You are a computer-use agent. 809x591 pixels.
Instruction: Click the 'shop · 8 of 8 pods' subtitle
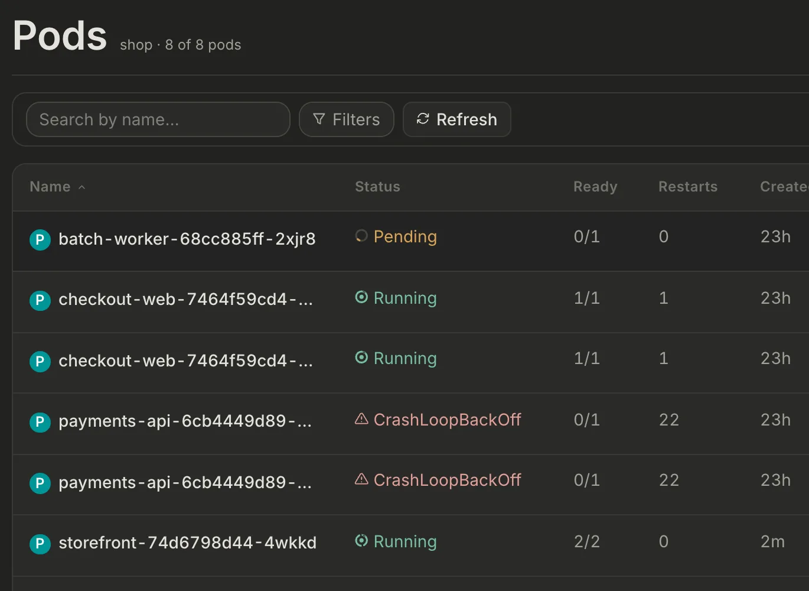tap(181, 45)
